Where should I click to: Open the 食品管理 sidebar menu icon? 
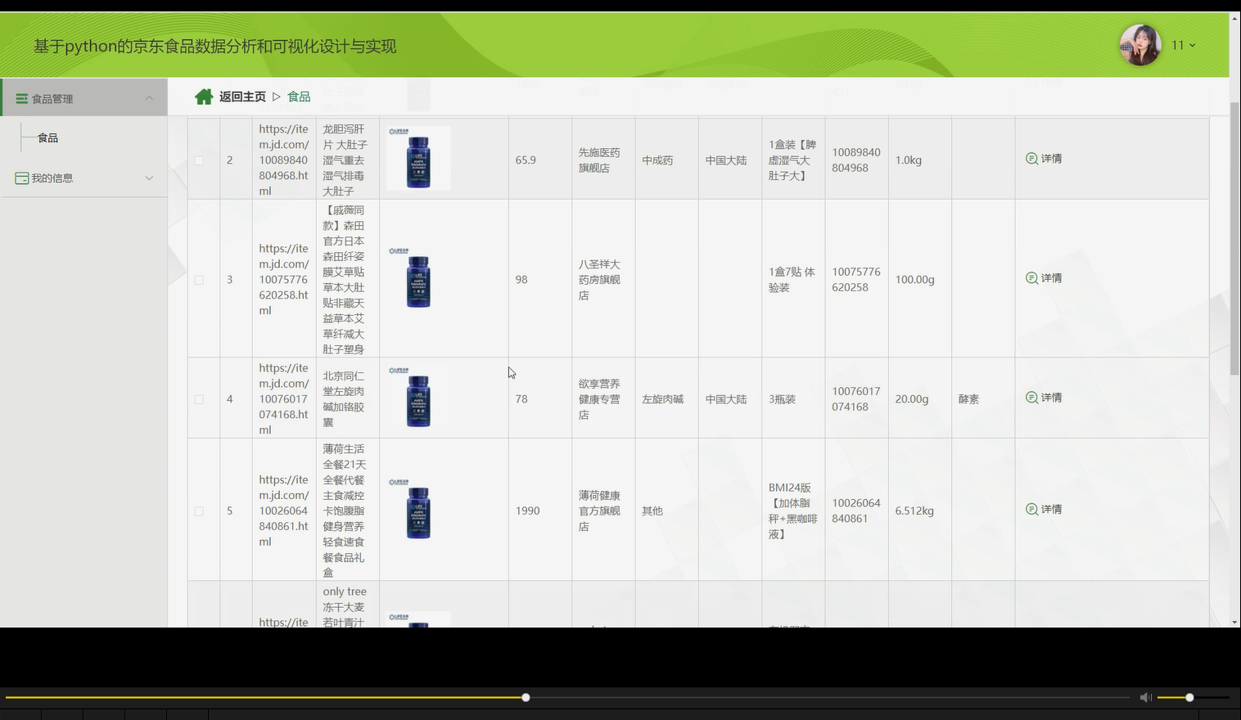[21, 97]
